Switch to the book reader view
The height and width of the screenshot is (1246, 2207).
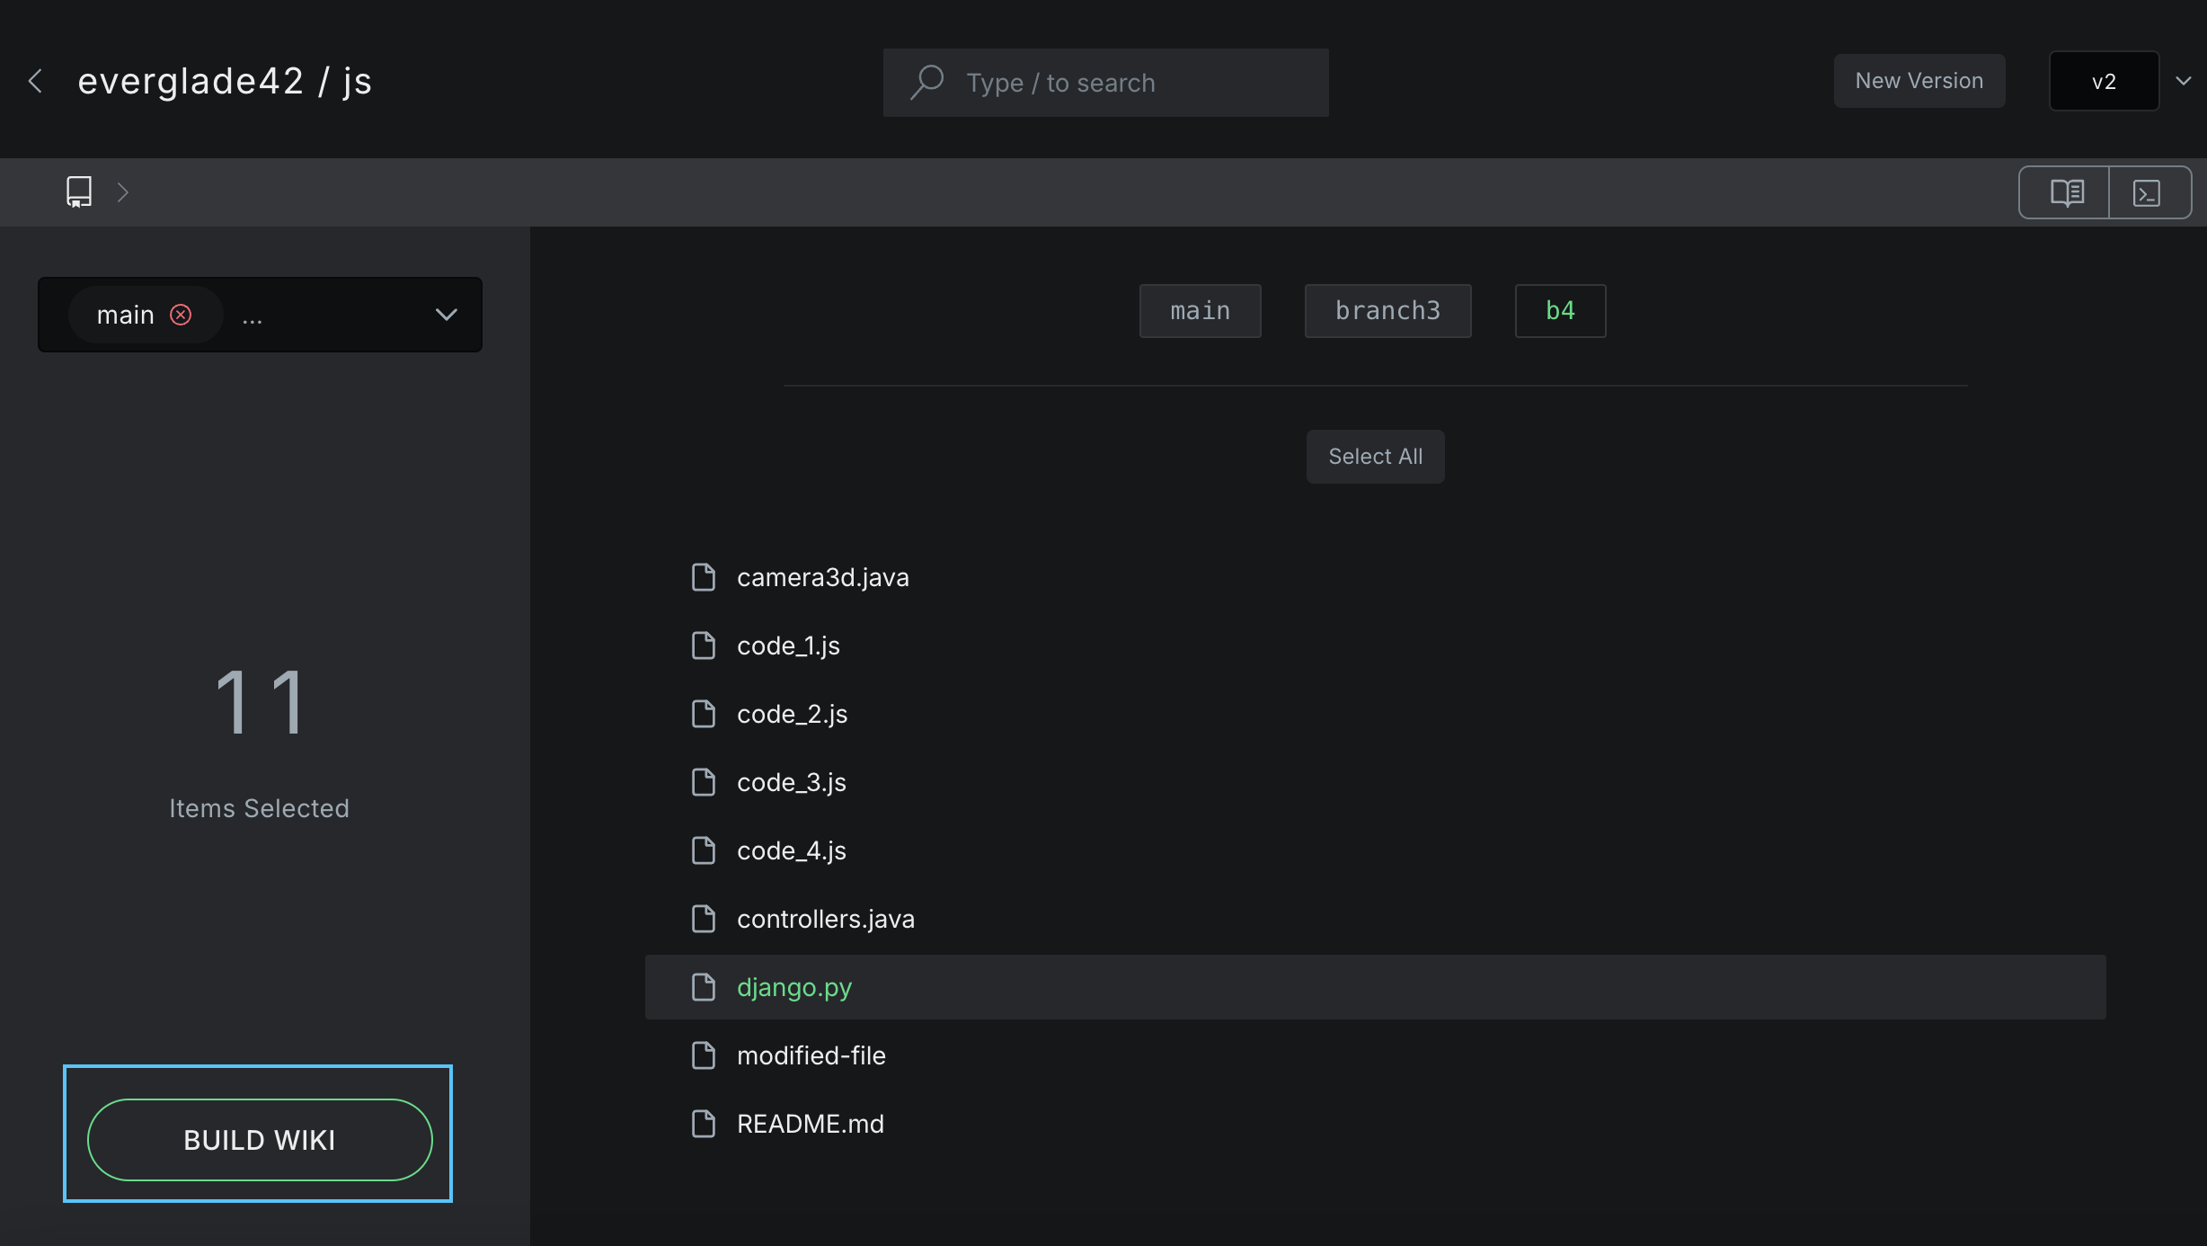coord(2066,192)
